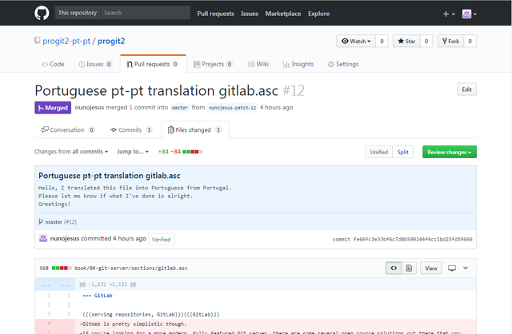The height and width of the screenshot is (334, 512).
Task: Expand the Jump to file dropdown
Action: (133, 152)
